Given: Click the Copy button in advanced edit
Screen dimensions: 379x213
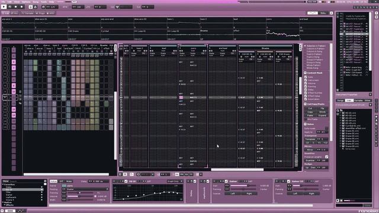Looking at the screenshot, I should 310,112.
